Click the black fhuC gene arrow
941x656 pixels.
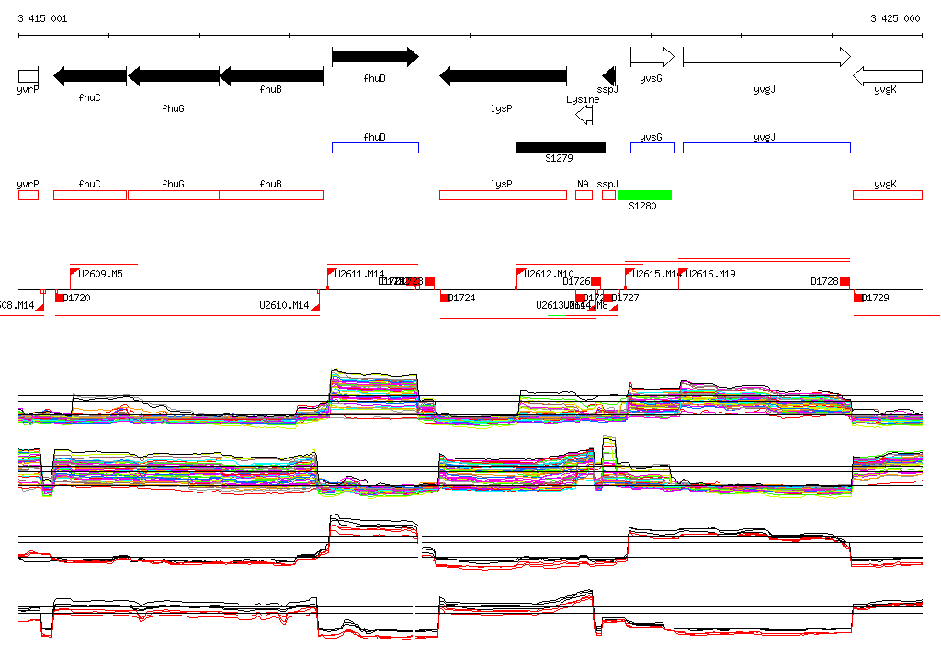[x=90, y=76]
